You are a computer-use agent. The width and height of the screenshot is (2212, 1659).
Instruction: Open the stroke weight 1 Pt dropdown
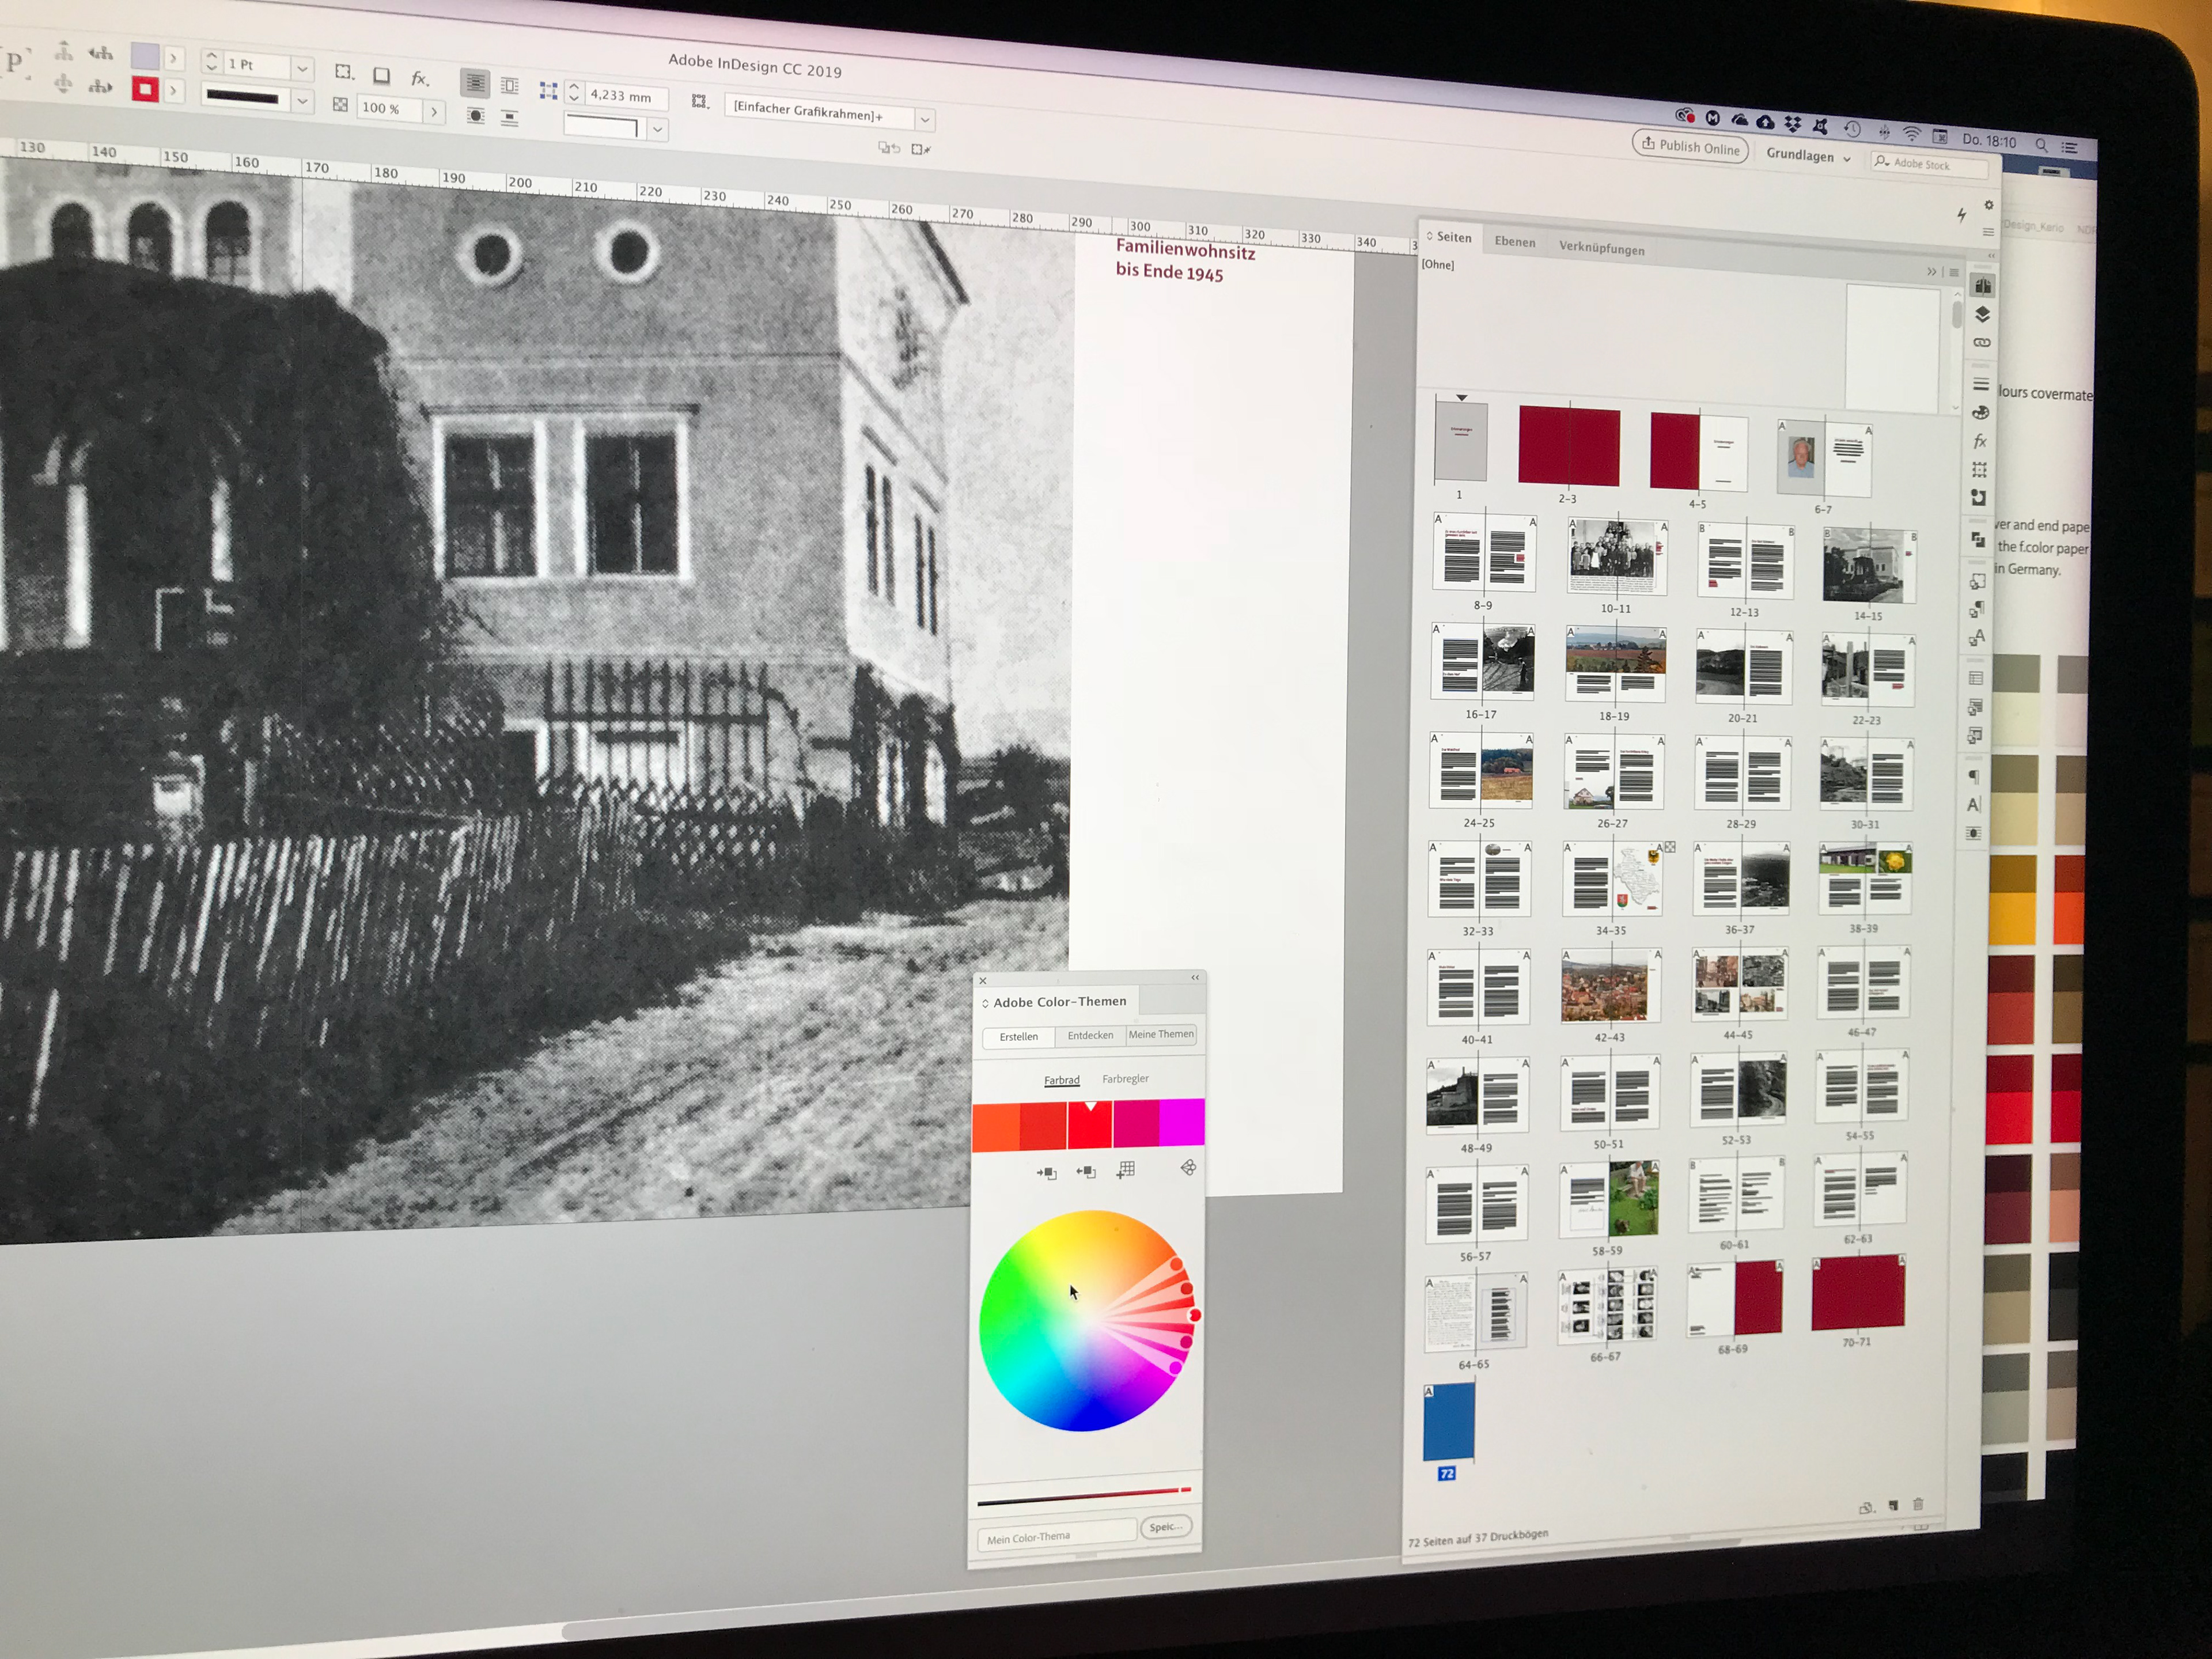click(302, 69)
